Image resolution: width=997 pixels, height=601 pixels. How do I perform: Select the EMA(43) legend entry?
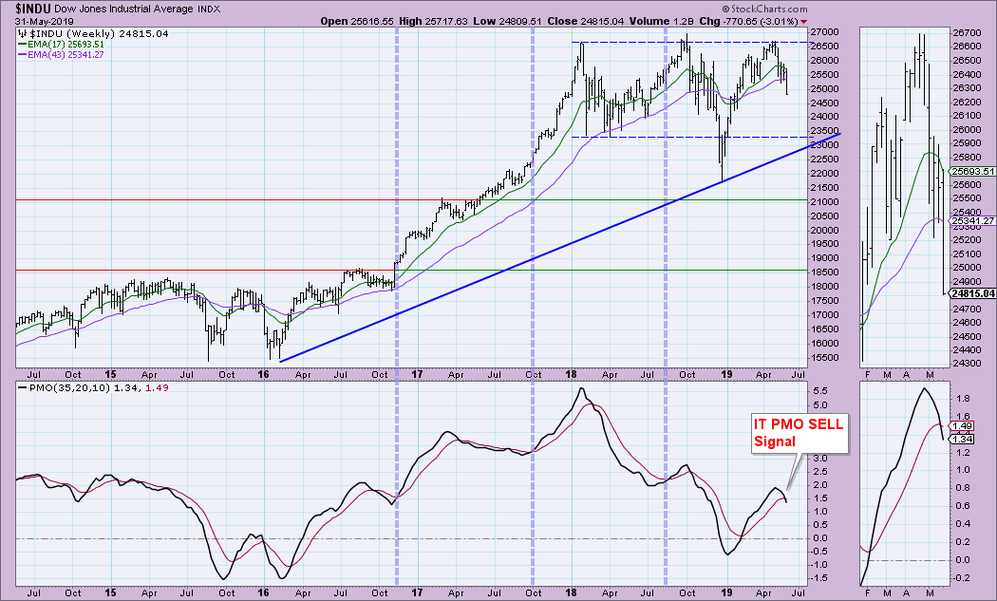pos(66,55)
